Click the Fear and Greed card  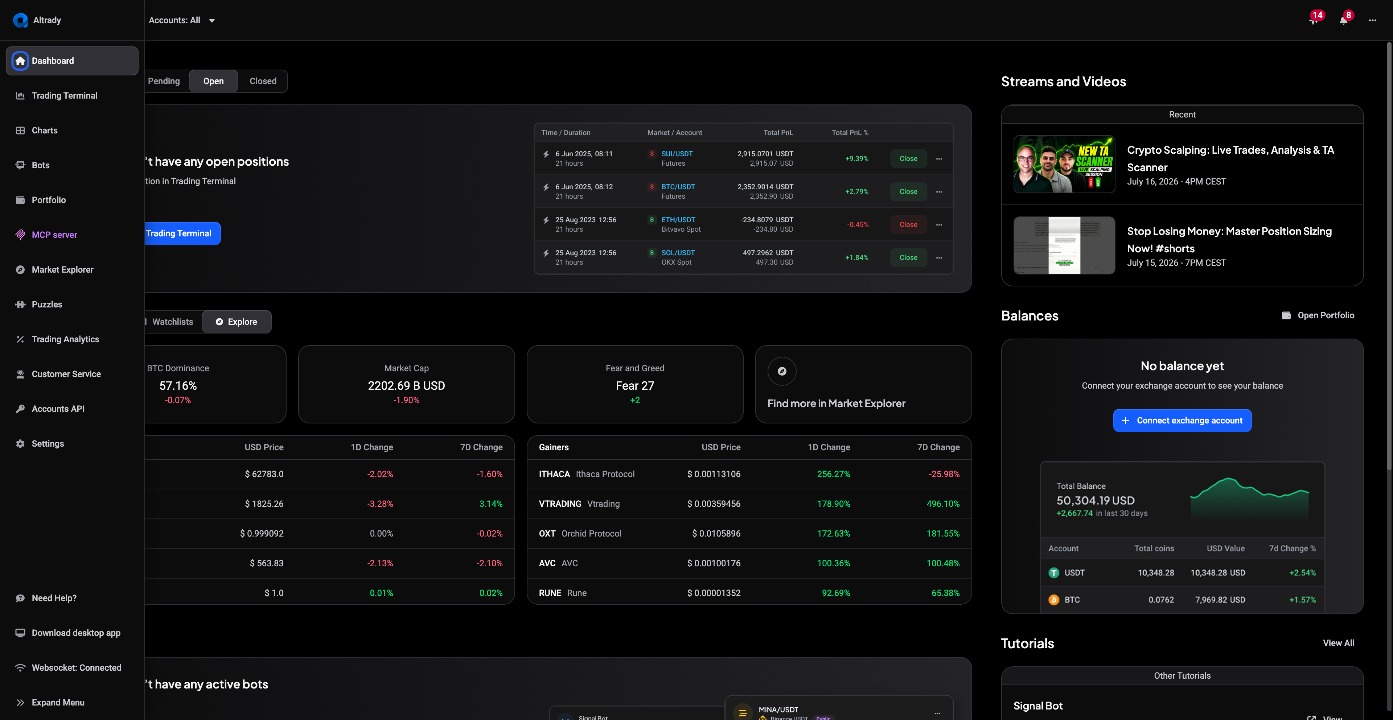pyautogui.click(x=635, y=384)
